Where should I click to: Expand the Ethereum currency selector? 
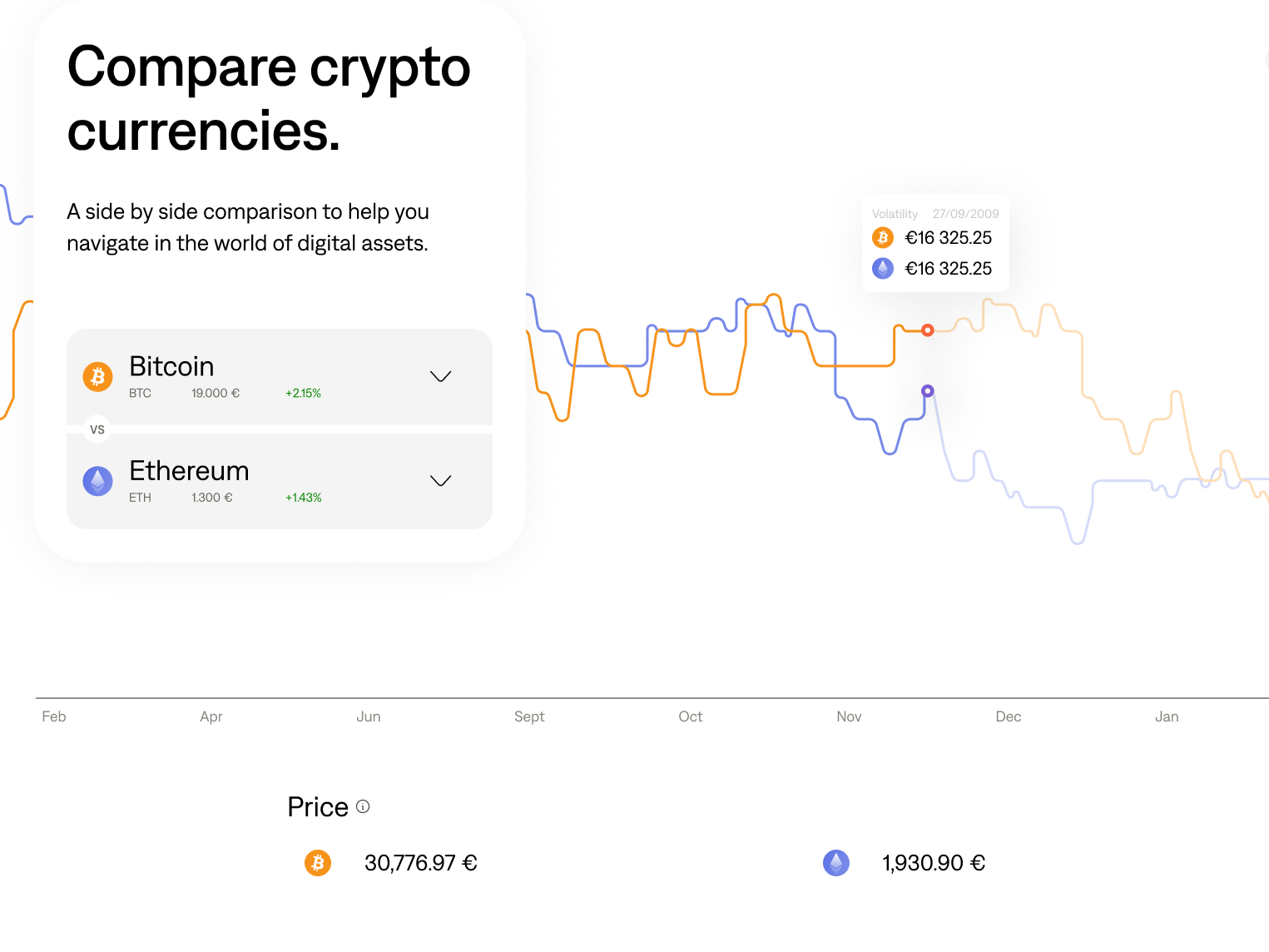click(440, 480)
